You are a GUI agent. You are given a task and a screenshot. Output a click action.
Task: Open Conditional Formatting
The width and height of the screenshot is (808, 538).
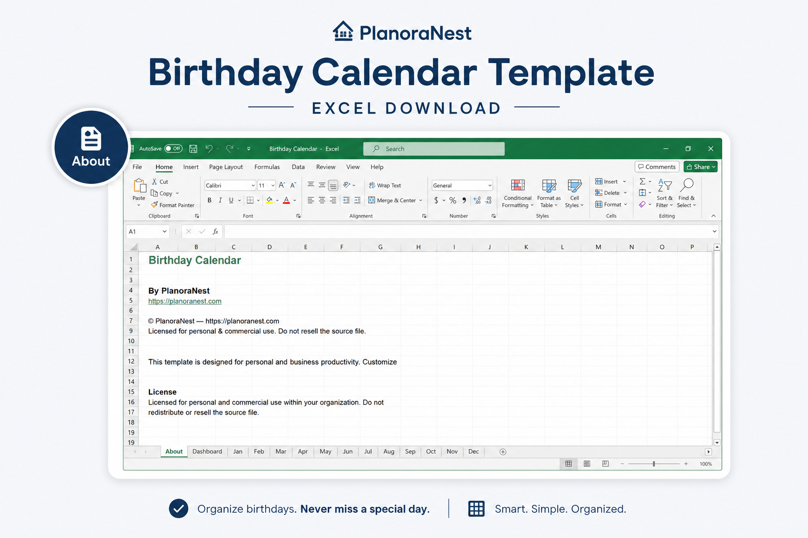click(x=518, y=193)
